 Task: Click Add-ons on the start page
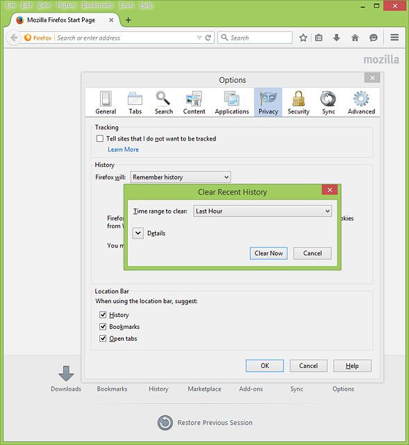pos(251,389)
